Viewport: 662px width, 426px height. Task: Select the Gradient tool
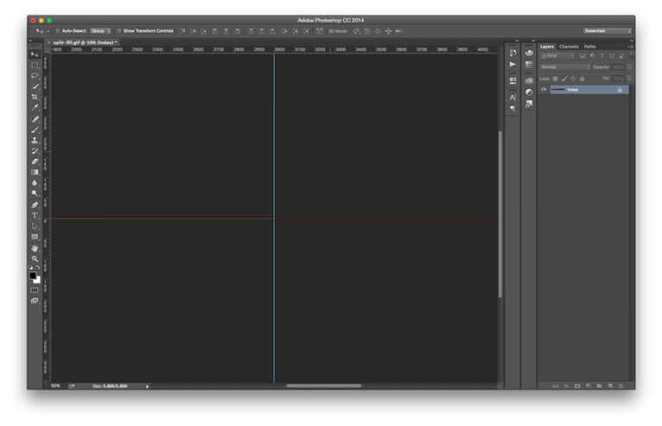35,172
